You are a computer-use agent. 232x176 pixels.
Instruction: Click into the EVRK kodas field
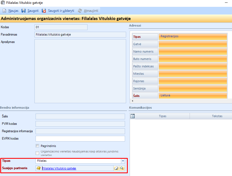[x=80, y=139]
